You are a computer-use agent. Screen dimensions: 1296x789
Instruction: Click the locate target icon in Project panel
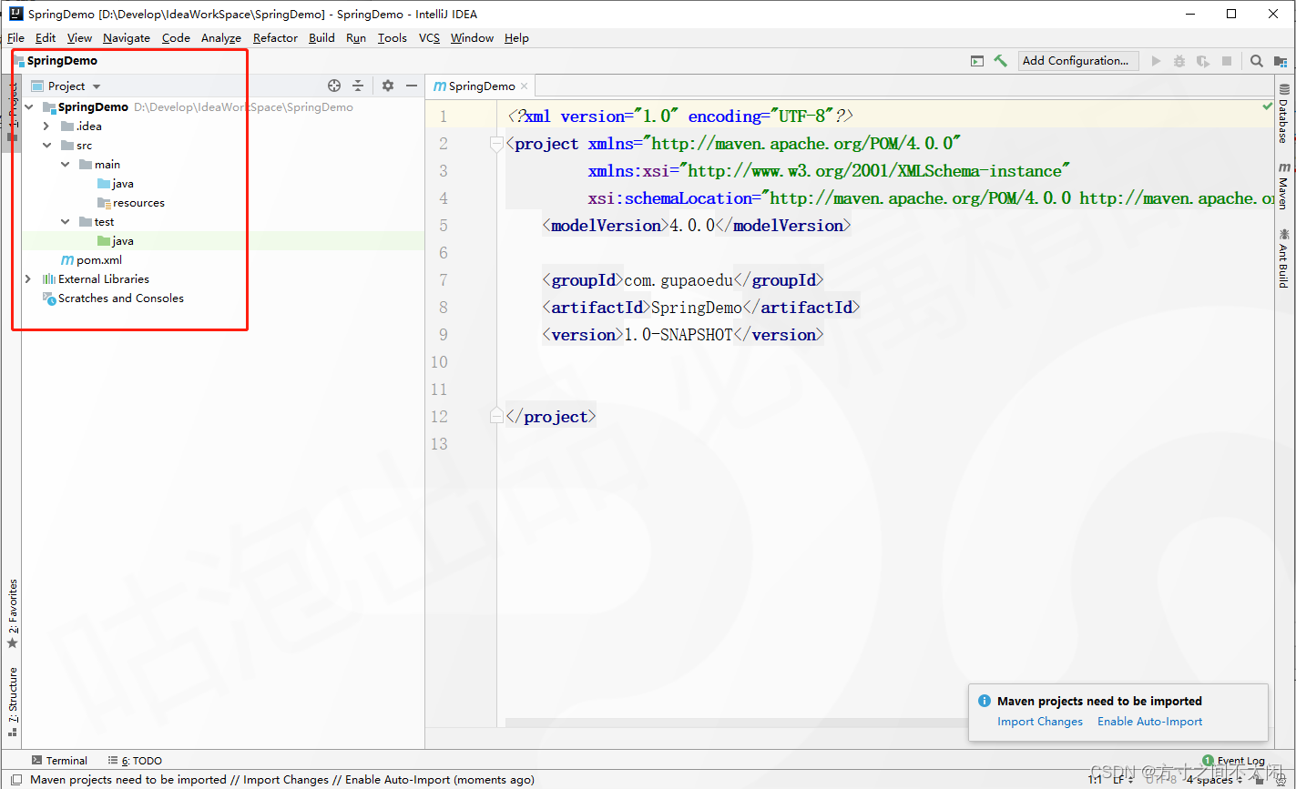point(334,86)
